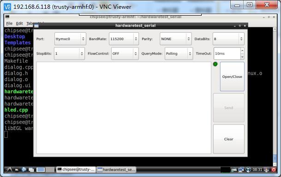Open the terminal Tabs menu
The height and width of the screenshot is (177, 281).
pyautogui.click(x=30, y=24)
